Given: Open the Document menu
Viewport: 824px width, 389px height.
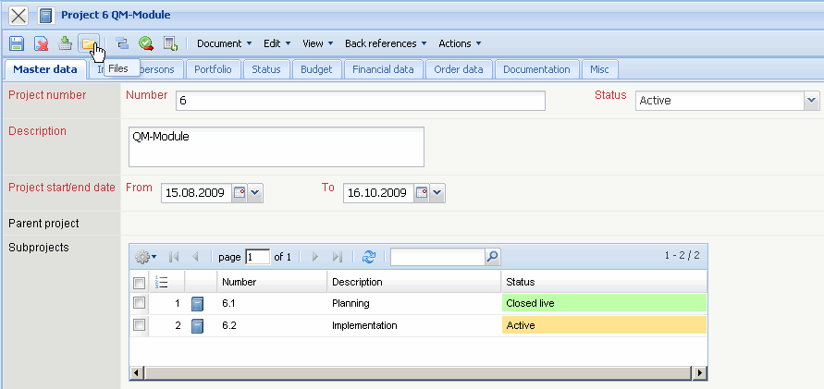Looking at the screenshot, I should pyautogui.click(x=225, y=43).
